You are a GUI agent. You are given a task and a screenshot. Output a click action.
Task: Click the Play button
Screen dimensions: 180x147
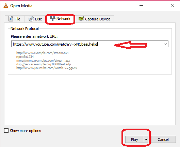(134, 140)
